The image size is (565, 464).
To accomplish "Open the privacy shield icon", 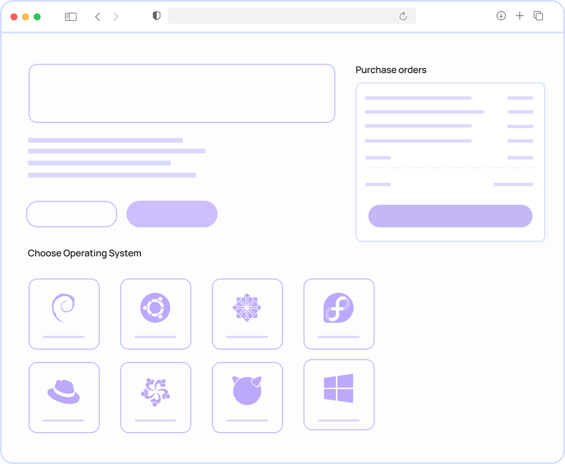I will click(156, 16).
